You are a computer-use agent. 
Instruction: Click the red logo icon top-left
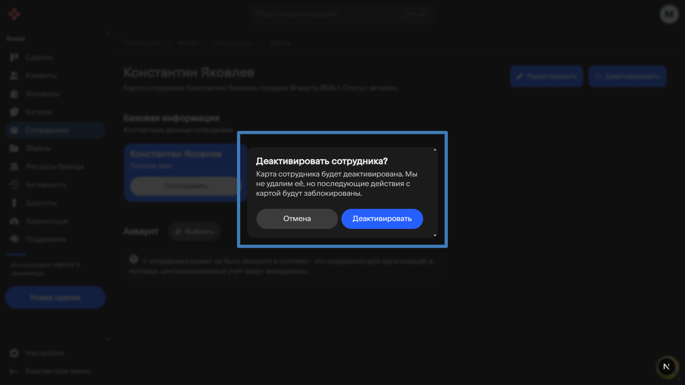(x=14, y=14)
